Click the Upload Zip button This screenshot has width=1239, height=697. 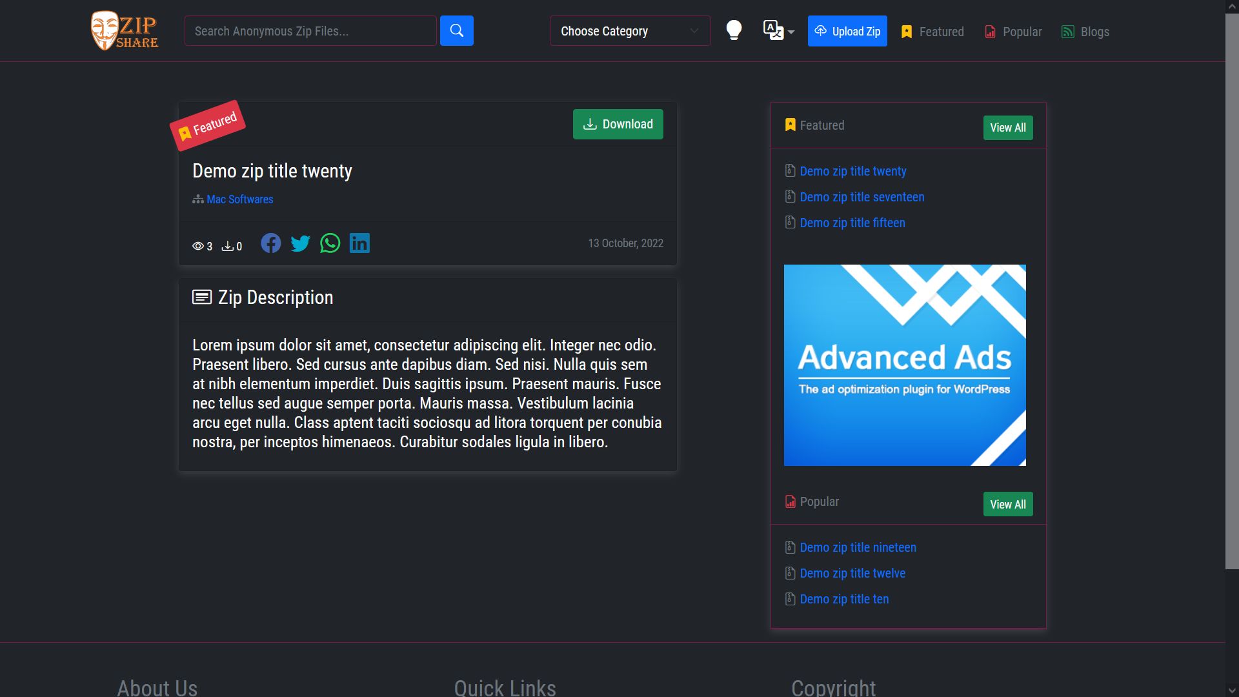click(x=847, y=30)
